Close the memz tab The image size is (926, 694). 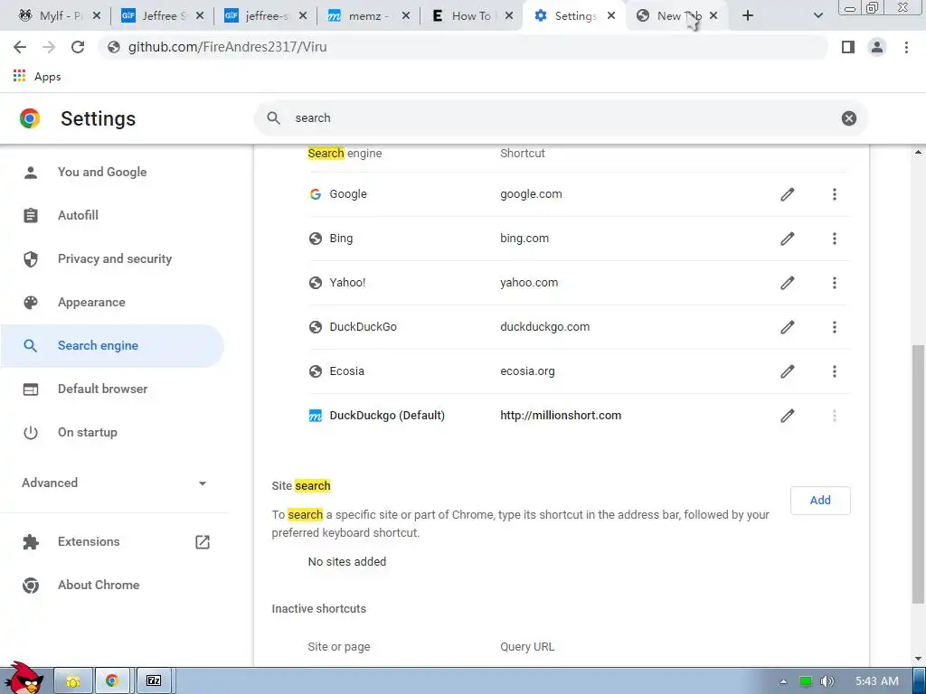click(406, 16)
